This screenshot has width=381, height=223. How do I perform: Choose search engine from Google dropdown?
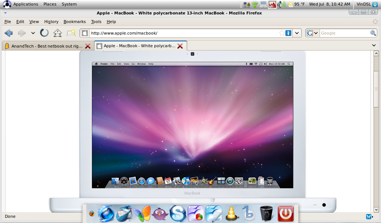[313, 33]
